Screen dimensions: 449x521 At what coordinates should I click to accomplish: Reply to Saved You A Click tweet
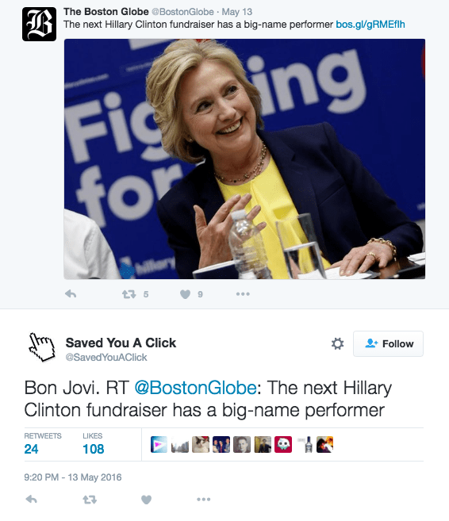click(x=31, y=499)
